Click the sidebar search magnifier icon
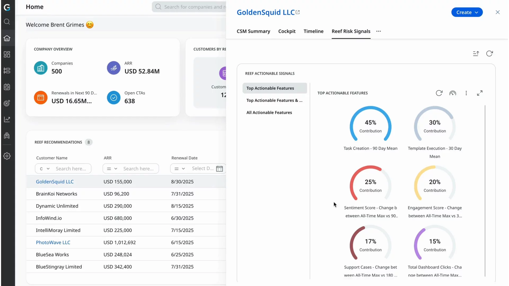This screenshot has height=286, width=509. (x=7, y=22)
